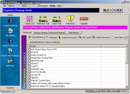The width and height of the screenshot is (130, 94).
Task: Click the software list scroll down arrow
Action: tap(126, 87)
